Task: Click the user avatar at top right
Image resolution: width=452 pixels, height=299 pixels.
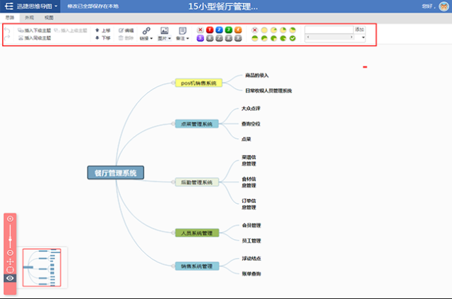Action: pyautogui.click(x=444, y=6)
